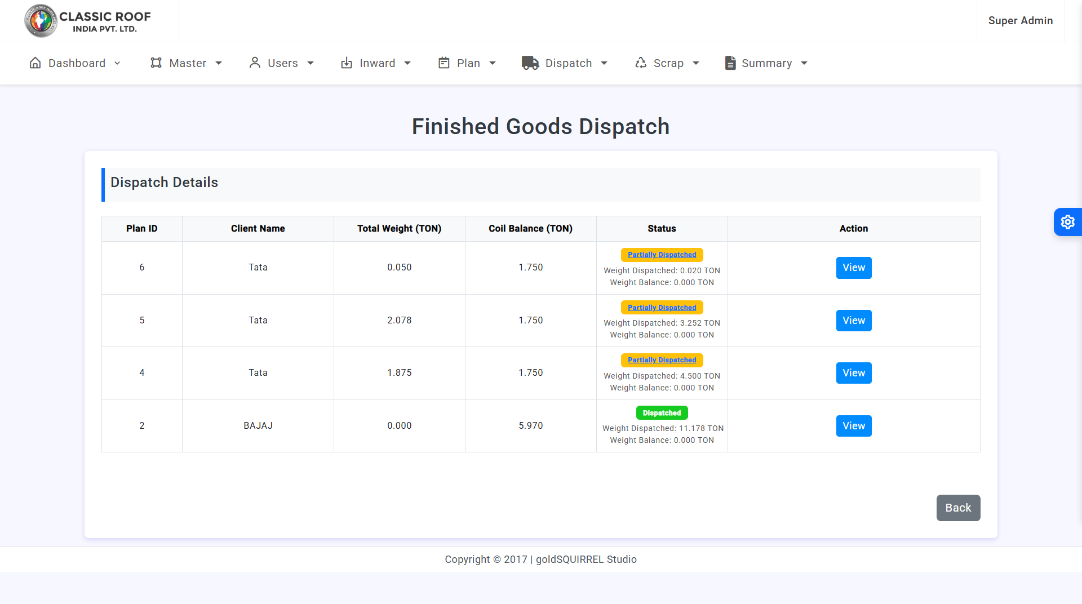1082x604 pixels.
Task: View dispatch details for Plan ID 6
Action: [853, 268]
